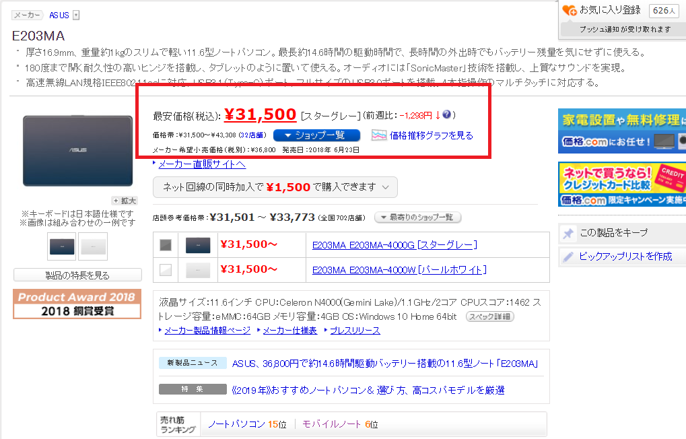
Task: Open the Product Award 2018 badge
Action: [x=77, y=304]
